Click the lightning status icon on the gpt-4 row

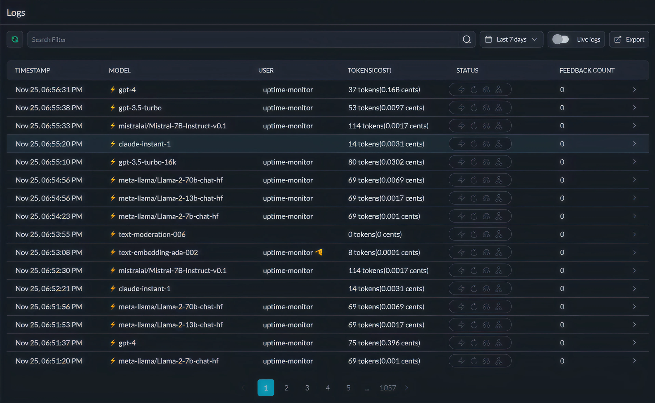coord(461,90)
